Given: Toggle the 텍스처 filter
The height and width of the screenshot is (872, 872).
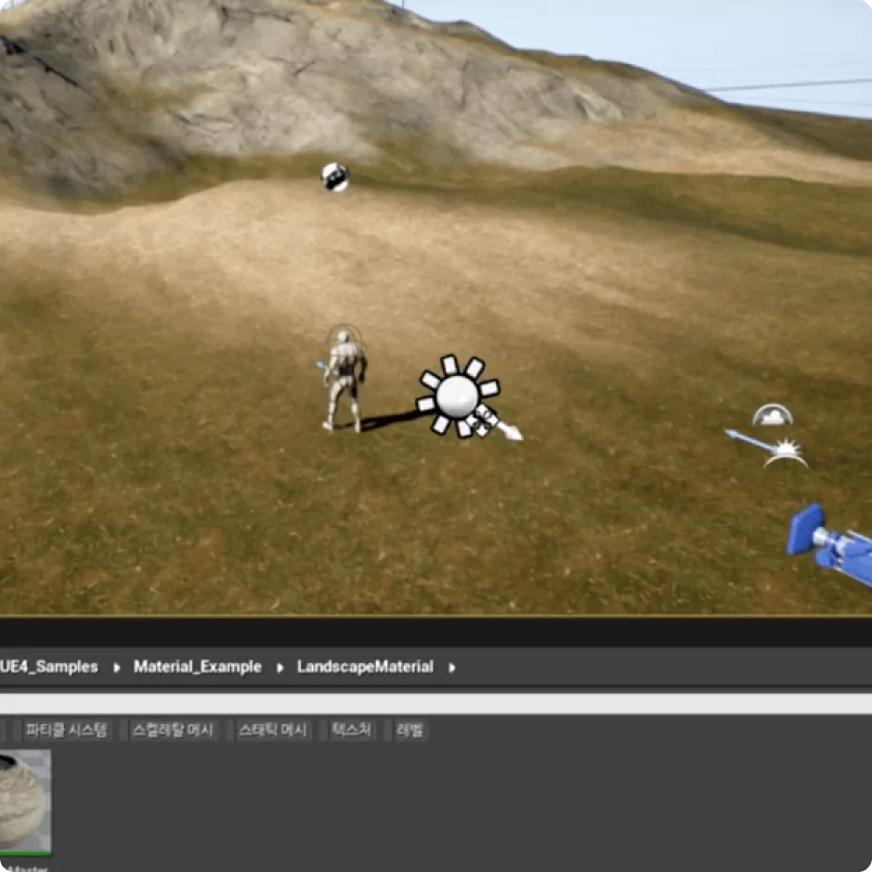Looking at the screenshot, I should click(x=351, y=730).
